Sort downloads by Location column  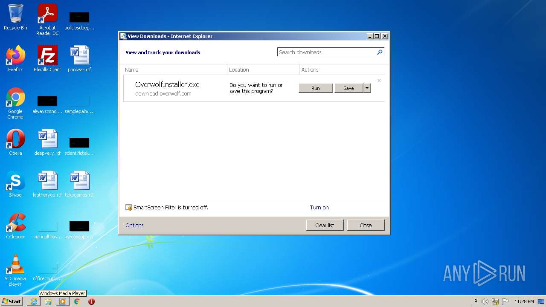(263, 70)
